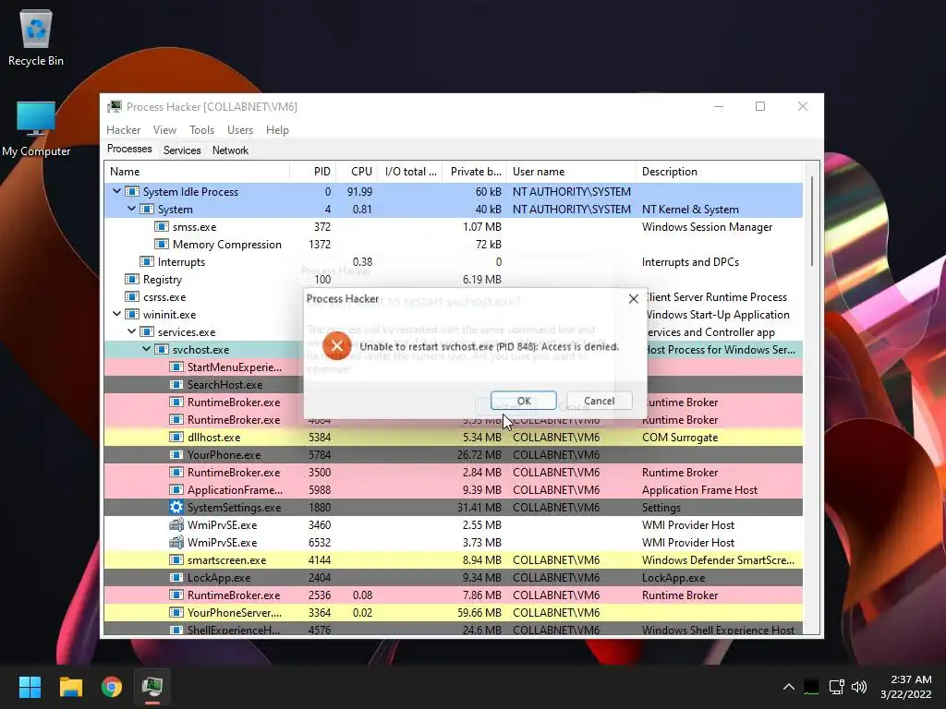Sort by the I/O total column header
Viewport: 946px width, 709px height.
409,171
